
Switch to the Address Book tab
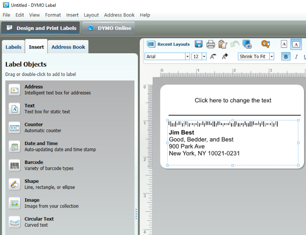click(68, 47)
